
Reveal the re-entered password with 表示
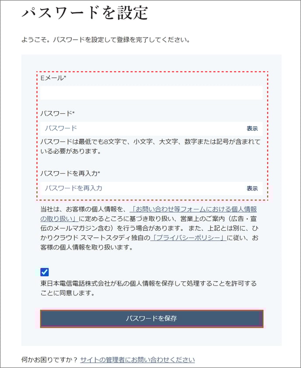pyautogui.click(x=252, y=188)
